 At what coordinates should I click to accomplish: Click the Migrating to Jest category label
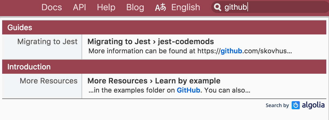click(x=47, y=42)
